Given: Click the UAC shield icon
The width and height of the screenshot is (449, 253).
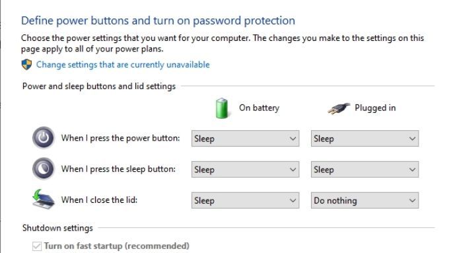Looking at the screenshot, I should point(26,65).
